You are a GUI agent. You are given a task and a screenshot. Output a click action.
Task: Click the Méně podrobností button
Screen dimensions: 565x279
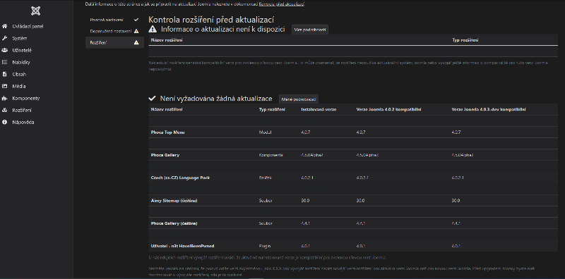[299, 99]
